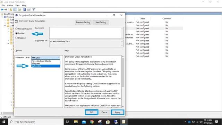
Task: Select the Computer Configuration node icon
Action: point(5,17)
